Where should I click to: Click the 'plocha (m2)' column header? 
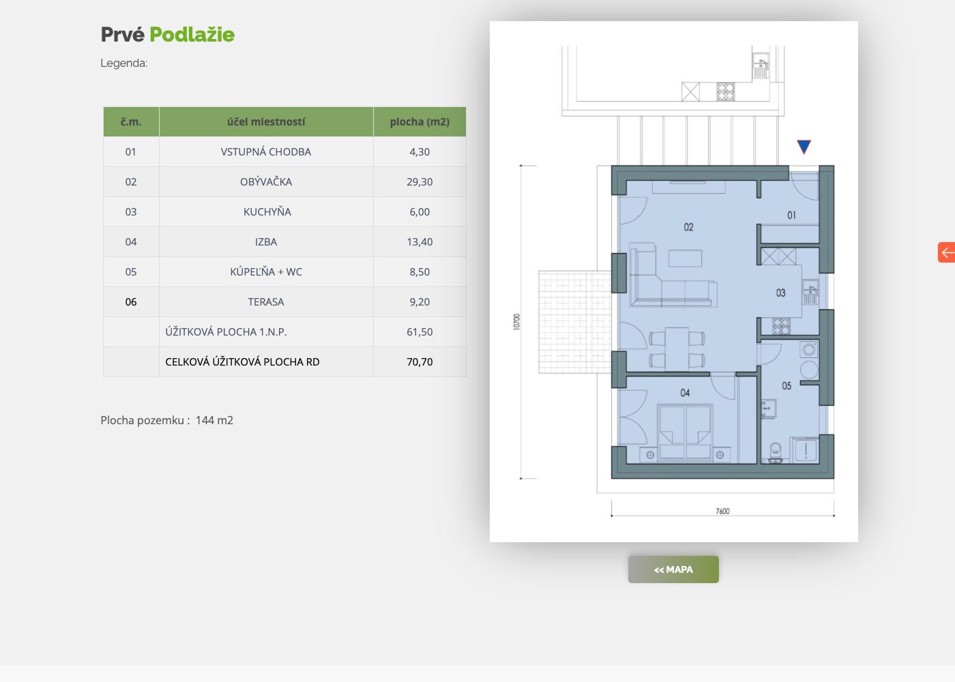(x=420, y=122)
